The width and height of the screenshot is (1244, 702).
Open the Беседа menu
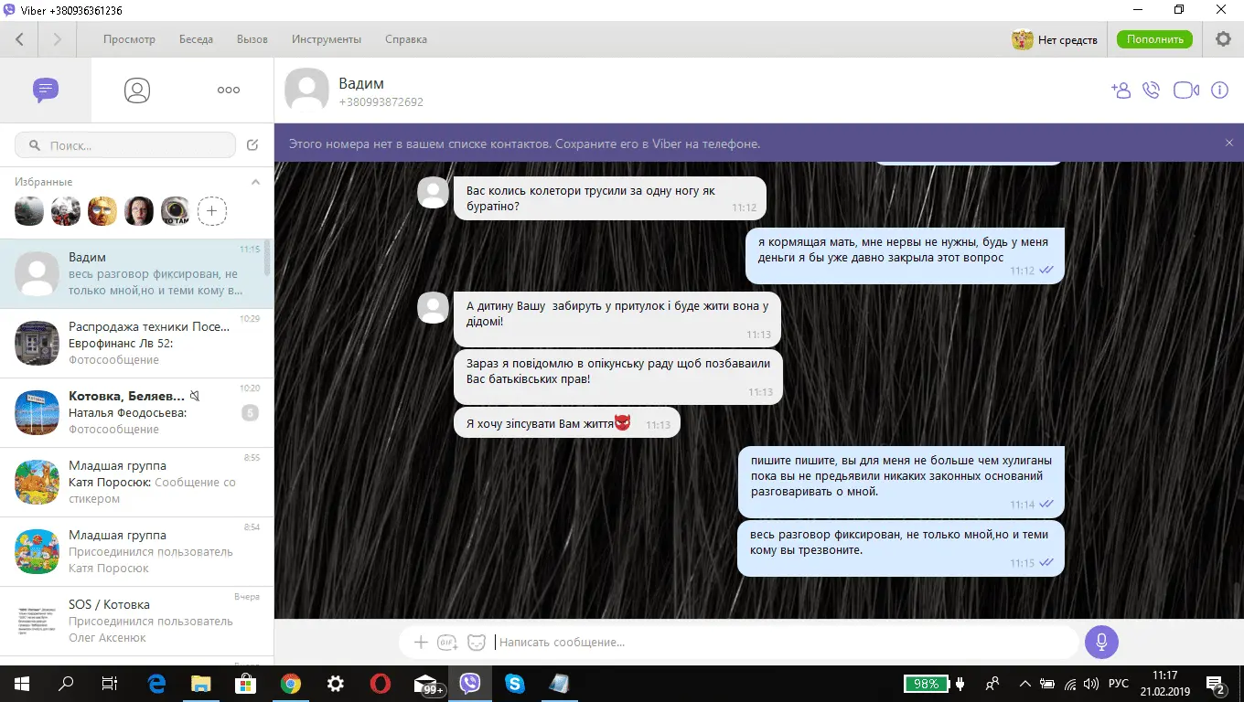[196, 39]
